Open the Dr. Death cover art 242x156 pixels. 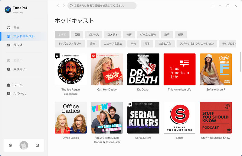[143, 69]
